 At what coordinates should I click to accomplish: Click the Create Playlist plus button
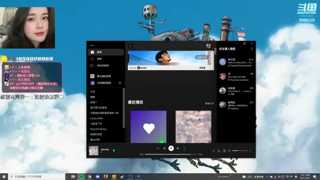tap(92, 76)
